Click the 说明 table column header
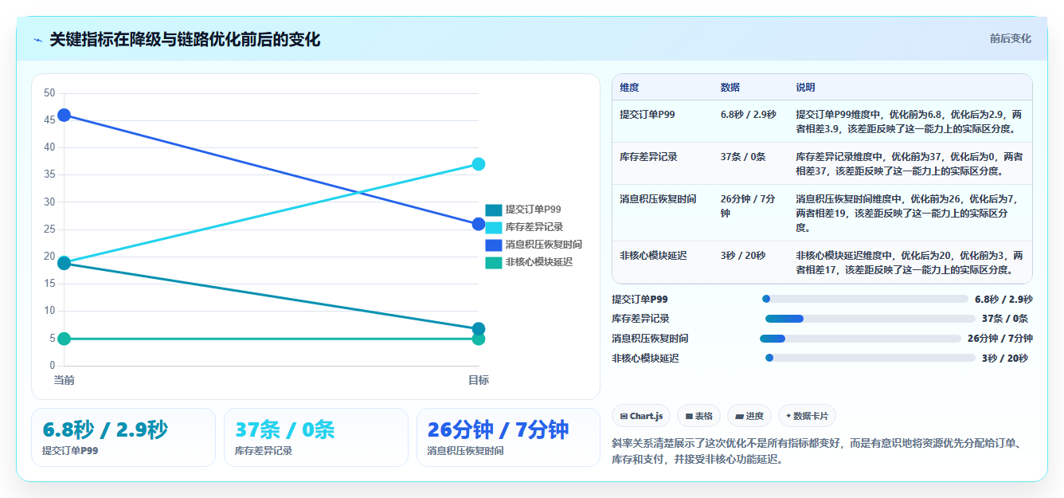 [805, 88]
